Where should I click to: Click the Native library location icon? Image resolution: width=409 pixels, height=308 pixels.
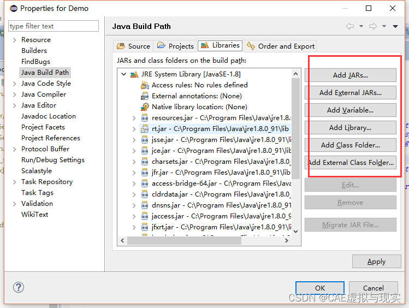[x=145, y=107]
